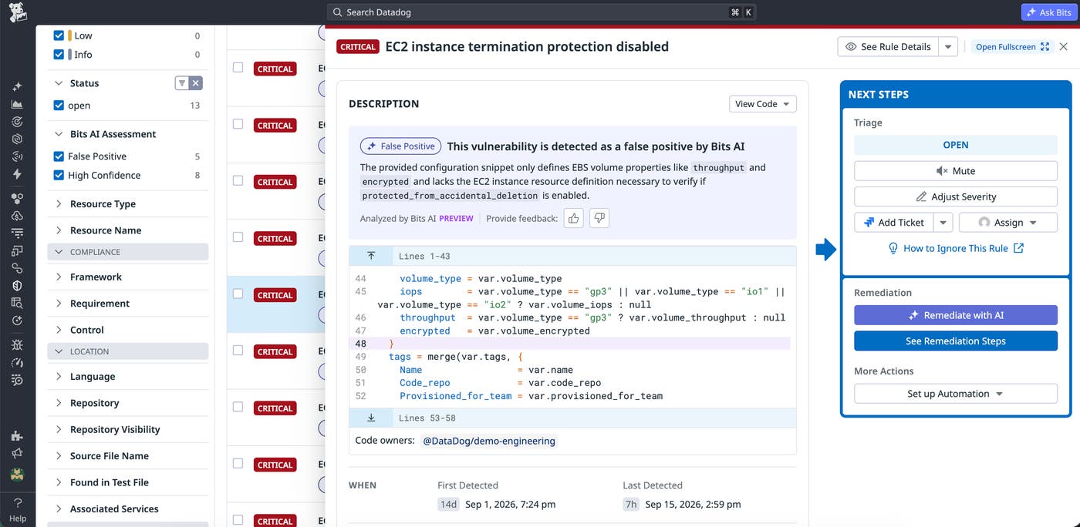
Task: Click the target radar icon in sidebar
Action: [17, 122]
